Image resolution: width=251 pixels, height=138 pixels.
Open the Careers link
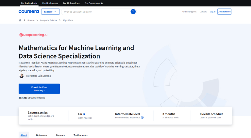click(x=203, y=11)
